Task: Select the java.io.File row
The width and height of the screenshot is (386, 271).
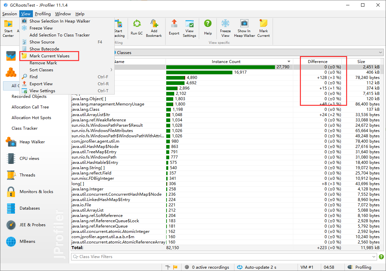Action: point(225,205)
